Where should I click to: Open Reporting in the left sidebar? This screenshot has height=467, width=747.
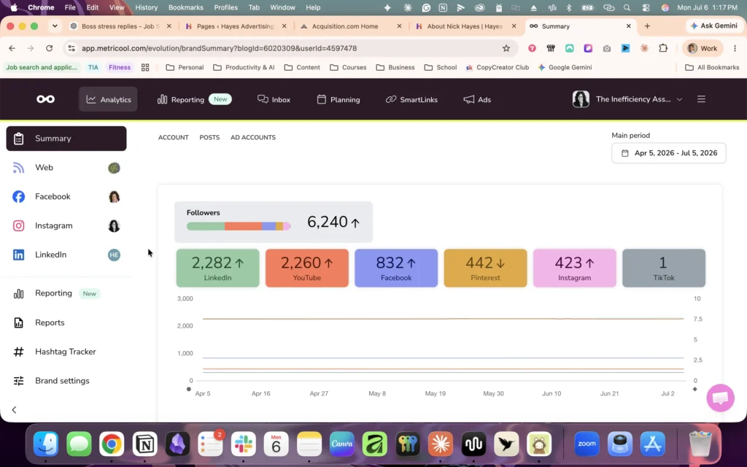coord(66,293)
